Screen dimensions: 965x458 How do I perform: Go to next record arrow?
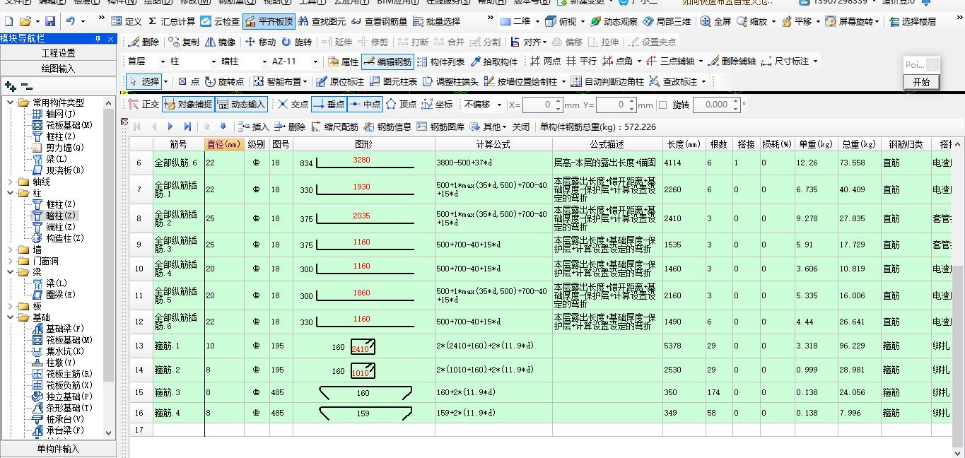pos(170,127)
